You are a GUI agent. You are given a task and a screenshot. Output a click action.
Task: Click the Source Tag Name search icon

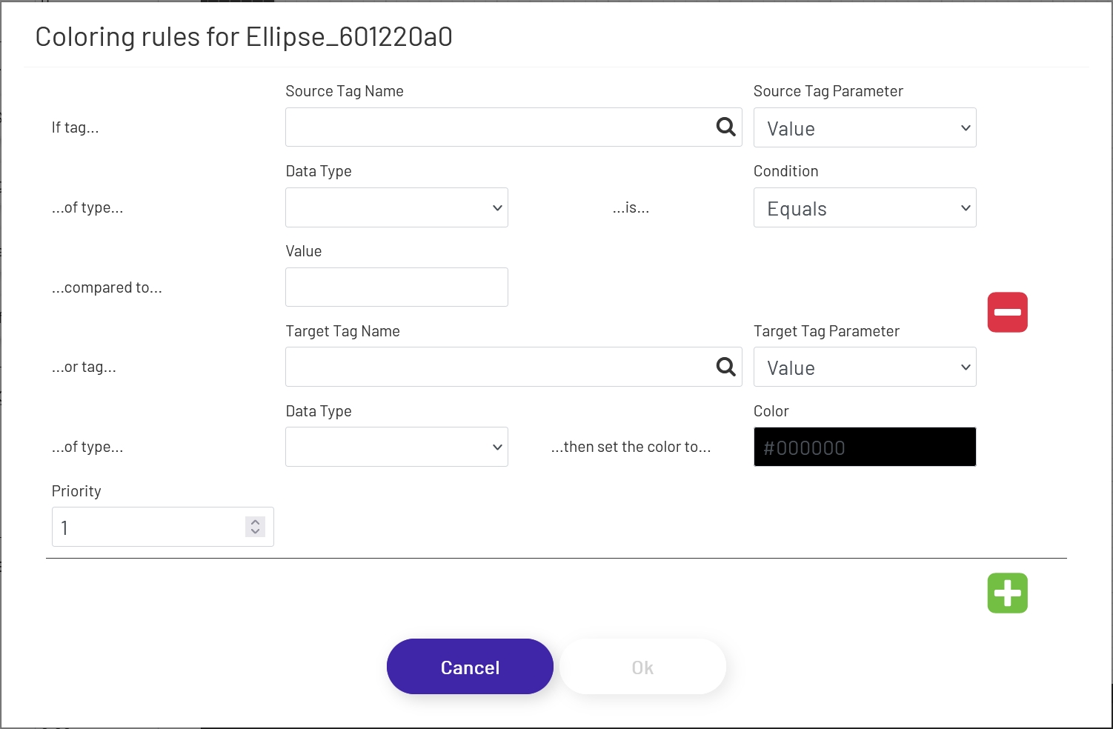(725, 127)
